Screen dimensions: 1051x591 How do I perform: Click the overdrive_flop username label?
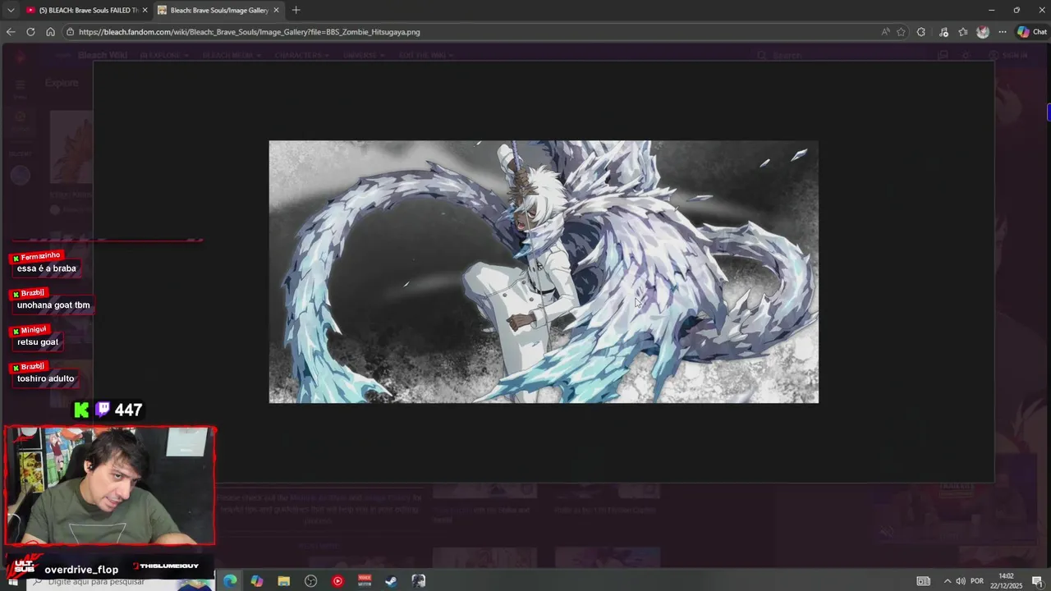click(81, 569)
